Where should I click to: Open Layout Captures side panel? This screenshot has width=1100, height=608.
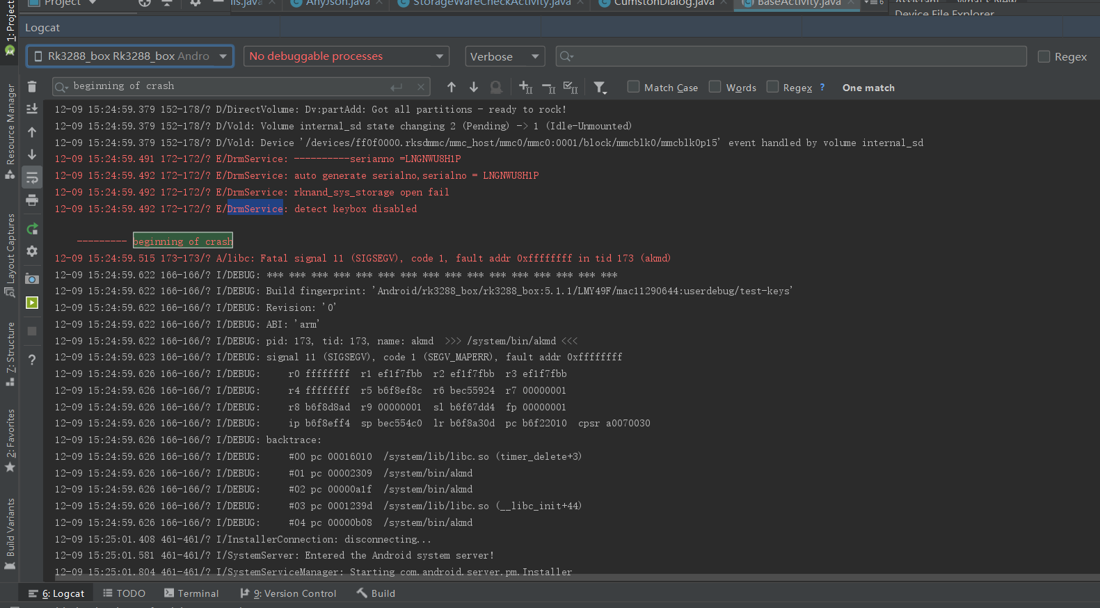10,255
